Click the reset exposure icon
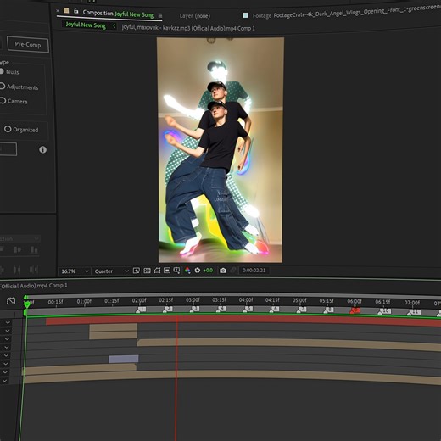This screenshot has height=441, width=441. (198, 271)
